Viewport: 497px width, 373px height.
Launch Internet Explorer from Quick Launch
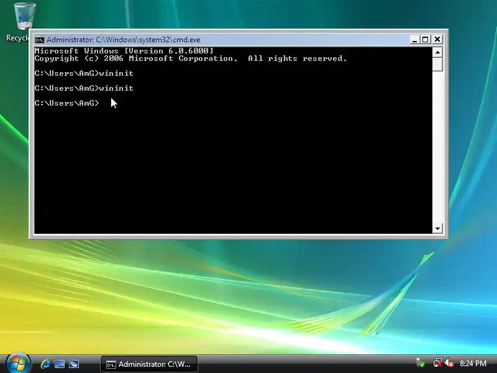(45, 364)
